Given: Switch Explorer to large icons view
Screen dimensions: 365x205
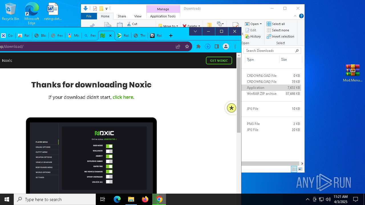Looking at the screenshot, I should point(300,169).
